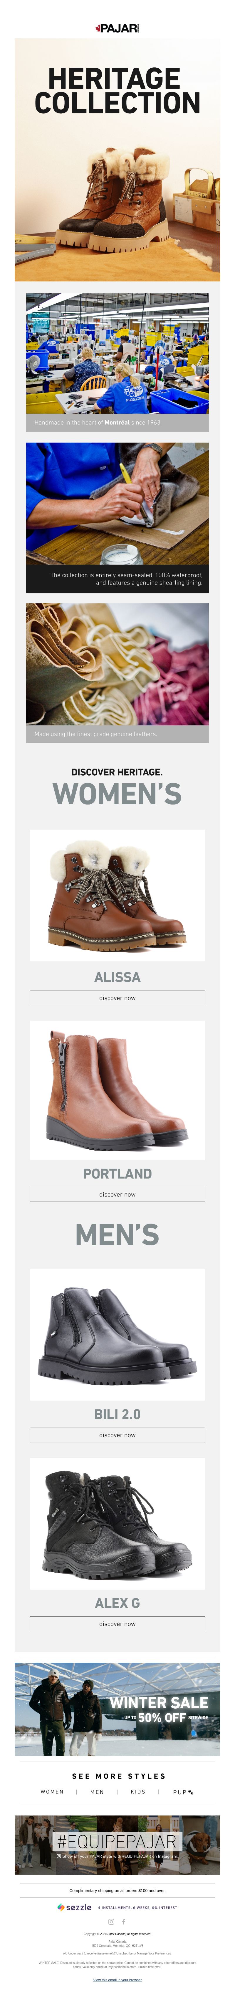Select discover now under ALISSA
The width and height of the screenshot is (235, 1996).
[x=117, y=998]
